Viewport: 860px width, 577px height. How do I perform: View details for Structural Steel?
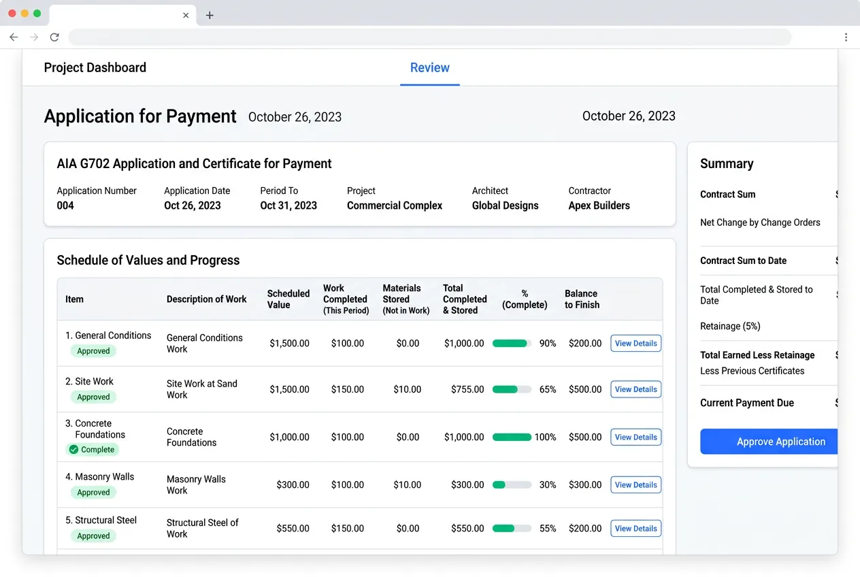(635, 528)
